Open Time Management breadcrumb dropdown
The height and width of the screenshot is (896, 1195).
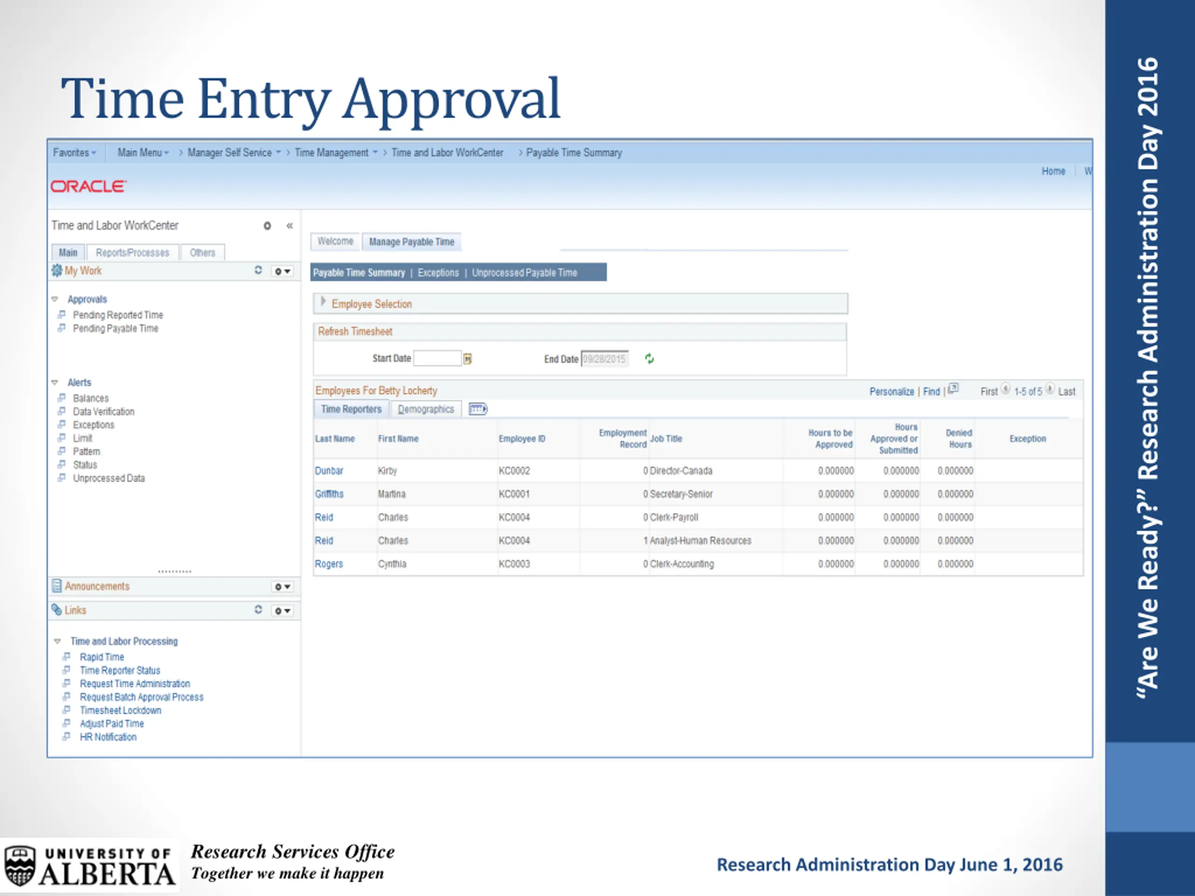point(336,153)
